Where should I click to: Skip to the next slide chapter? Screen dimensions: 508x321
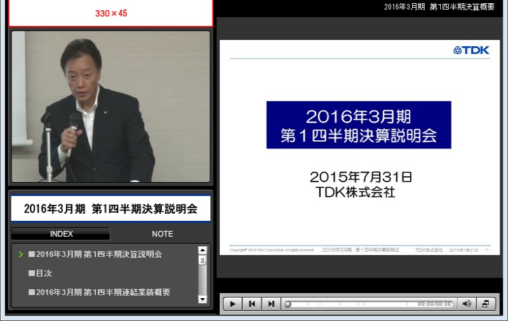pos(271,304)
